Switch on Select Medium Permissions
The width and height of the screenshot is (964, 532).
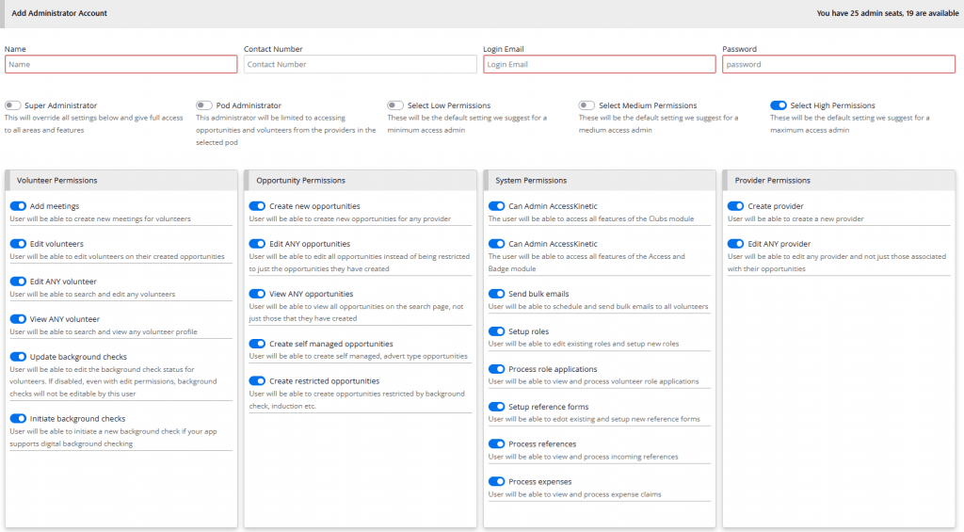coord(587,105)
